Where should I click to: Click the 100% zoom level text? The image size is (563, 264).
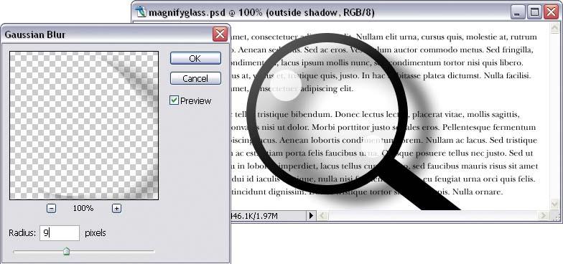pos(83,208)
